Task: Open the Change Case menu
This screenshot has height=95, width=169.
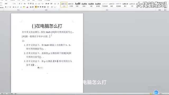Action: pos(25,4)
